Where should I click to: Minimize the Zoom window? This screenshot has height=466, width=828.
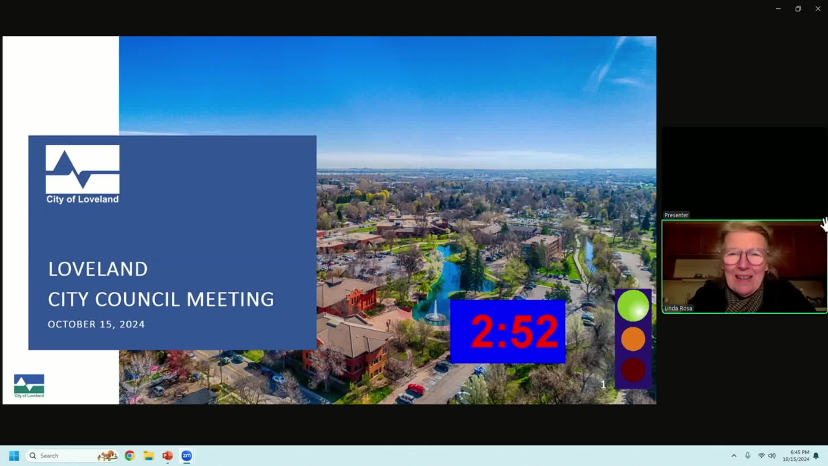click(x=778, y=9)
